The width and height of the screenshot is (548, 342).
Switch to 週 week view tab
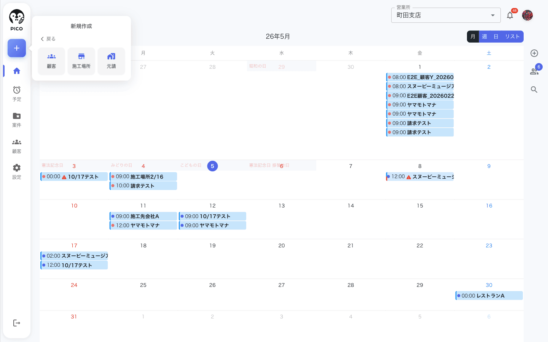484,36
